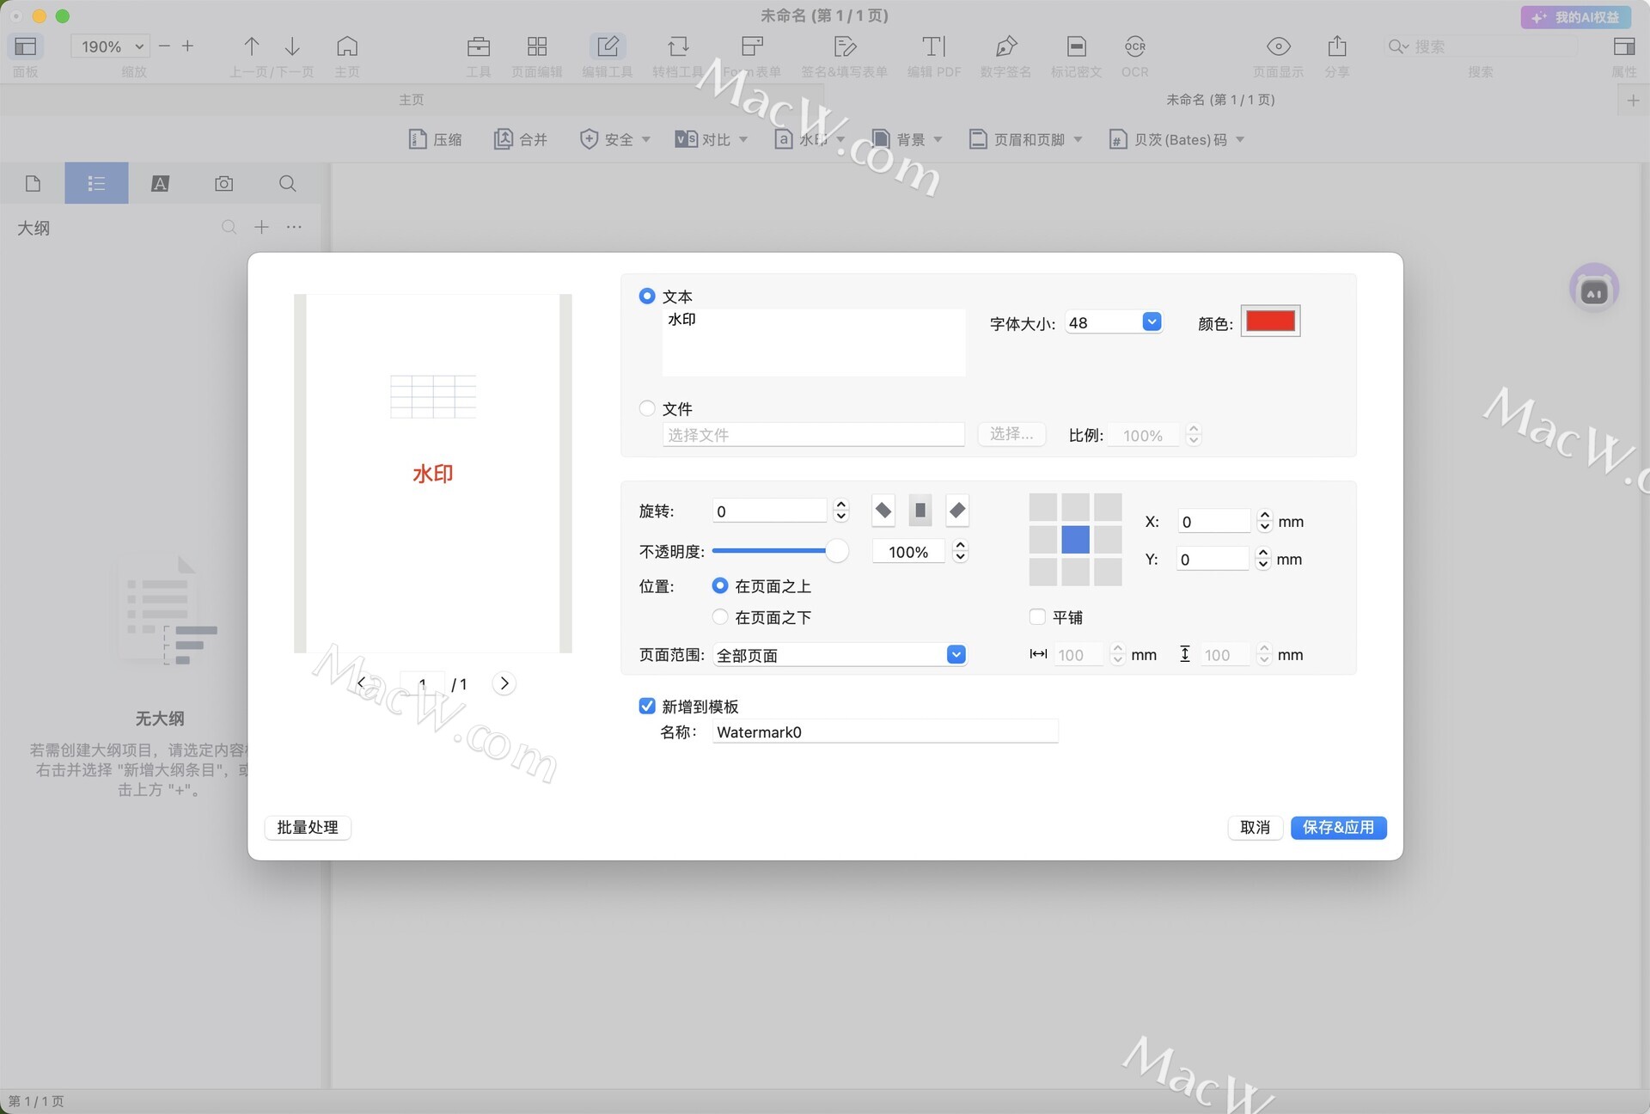Open 页面显示 view options

tap(1279, 46)
